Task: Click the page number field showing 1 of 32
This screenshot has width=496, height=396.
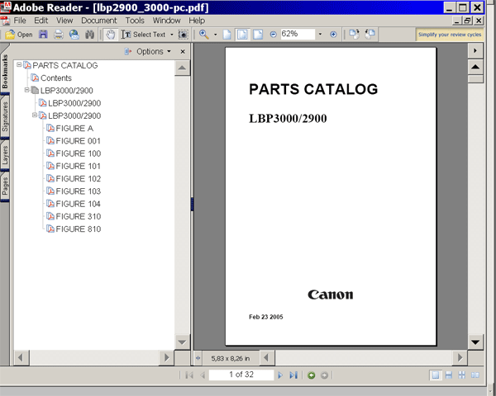Action: pyautogui.click(x=241, y=375)
